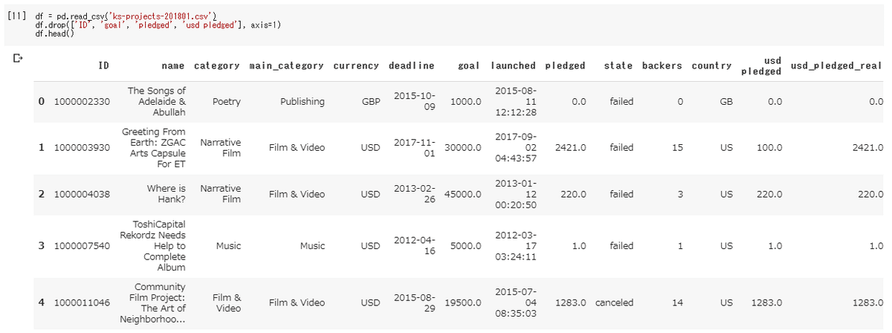The image size is (892, 333).
Task: Click the 'name' column header
Action: [x=173, y=65]
